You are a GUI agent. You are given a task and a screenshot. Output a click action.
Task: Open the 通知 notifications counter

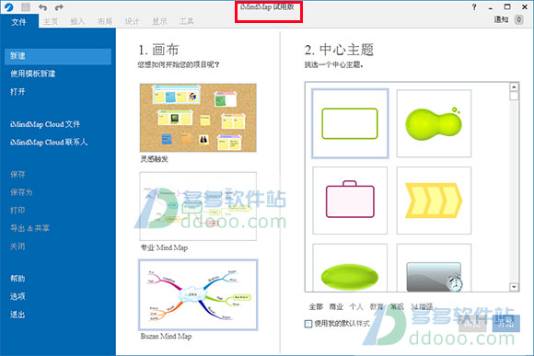(518, 19)
